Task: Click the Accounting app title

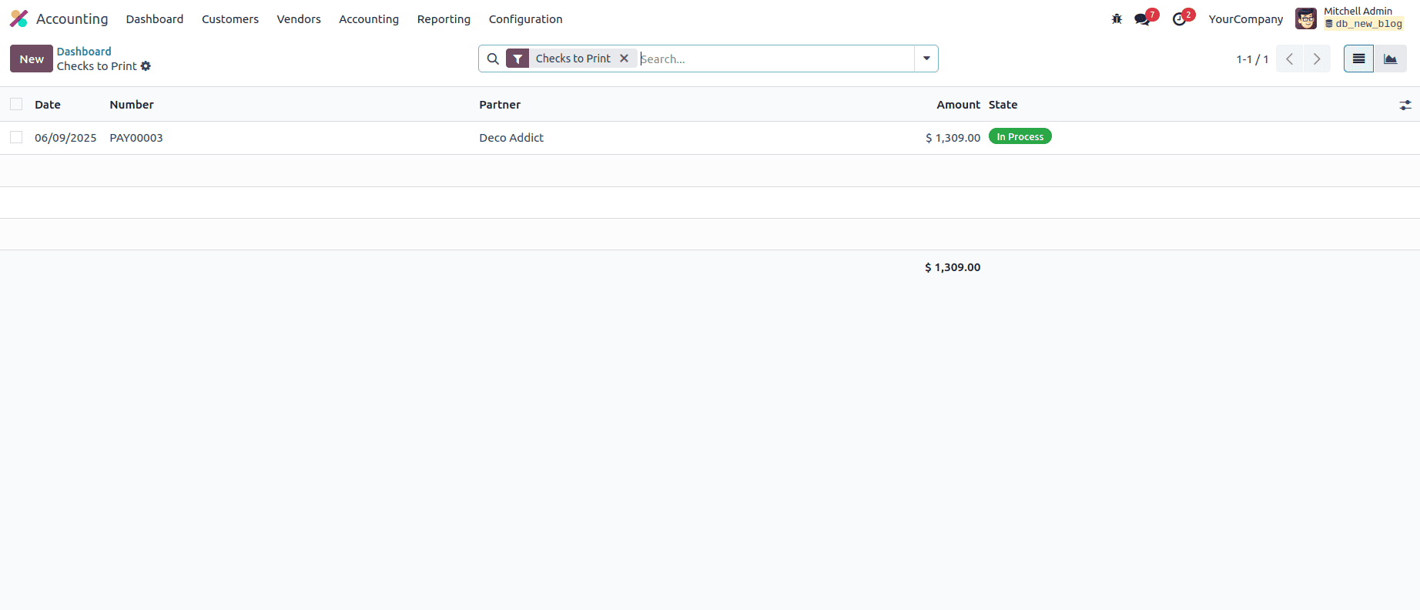Action: tap(72, 18)
